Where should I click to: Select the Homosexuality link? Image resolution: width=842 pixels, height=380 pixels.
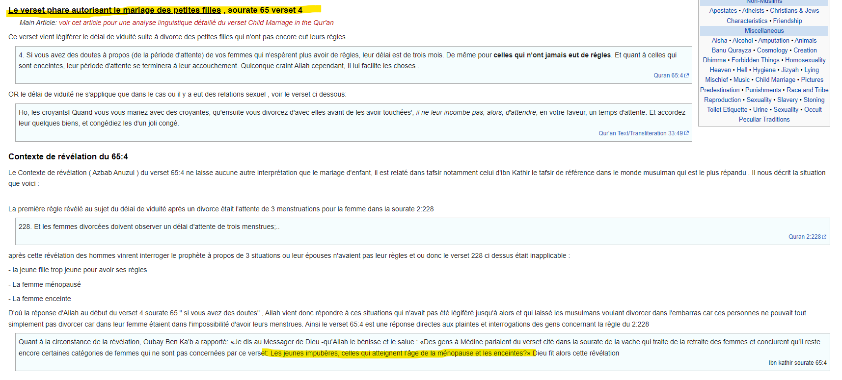point(805,60)
